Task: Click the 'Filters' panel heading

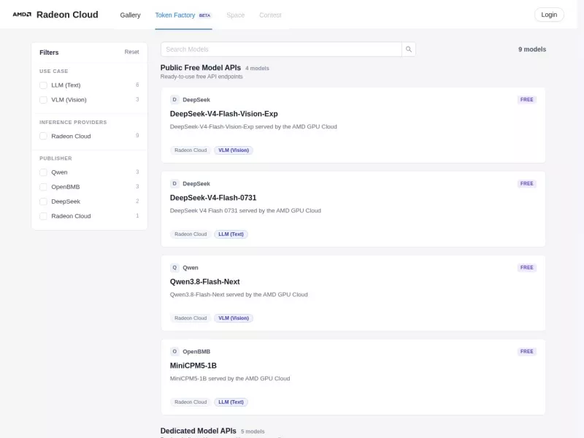Action: (x=49, y=53)
